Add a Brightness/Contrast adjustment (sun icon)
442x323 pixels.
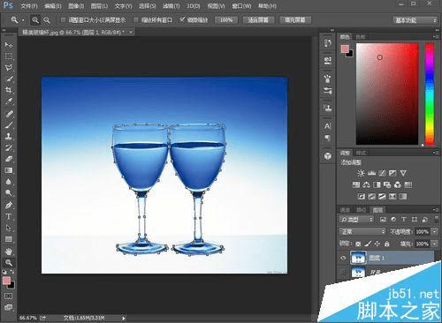pyautogui.click(x=361, y=173)
